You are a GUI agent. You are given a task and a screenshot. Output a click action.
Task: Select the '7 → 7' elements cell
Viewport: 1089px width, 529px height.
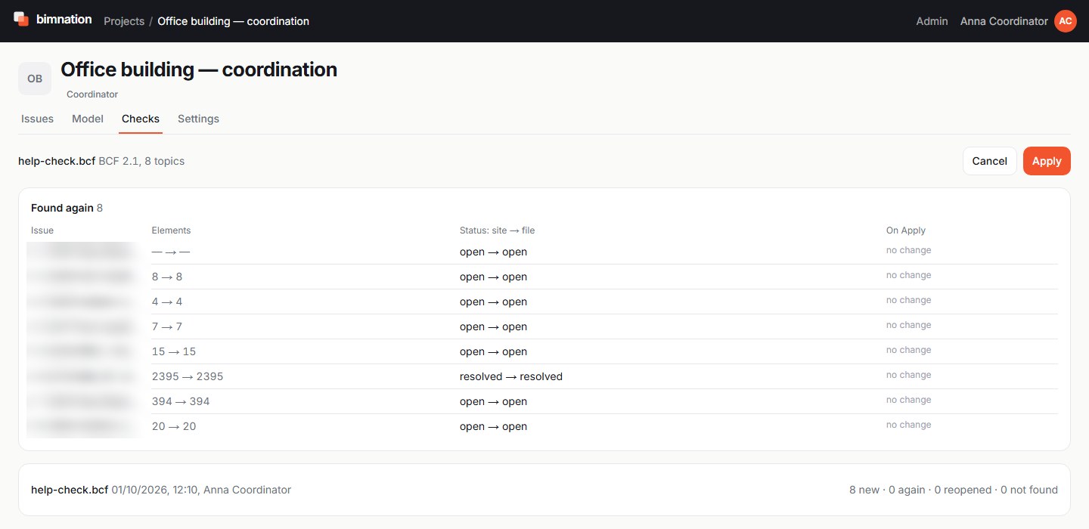pyautogui.click(x=167, y=326)
